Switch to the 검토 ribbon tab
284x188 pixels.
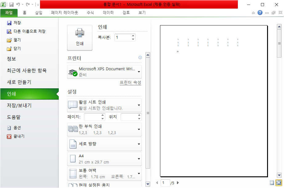click(x=126, y=13)
